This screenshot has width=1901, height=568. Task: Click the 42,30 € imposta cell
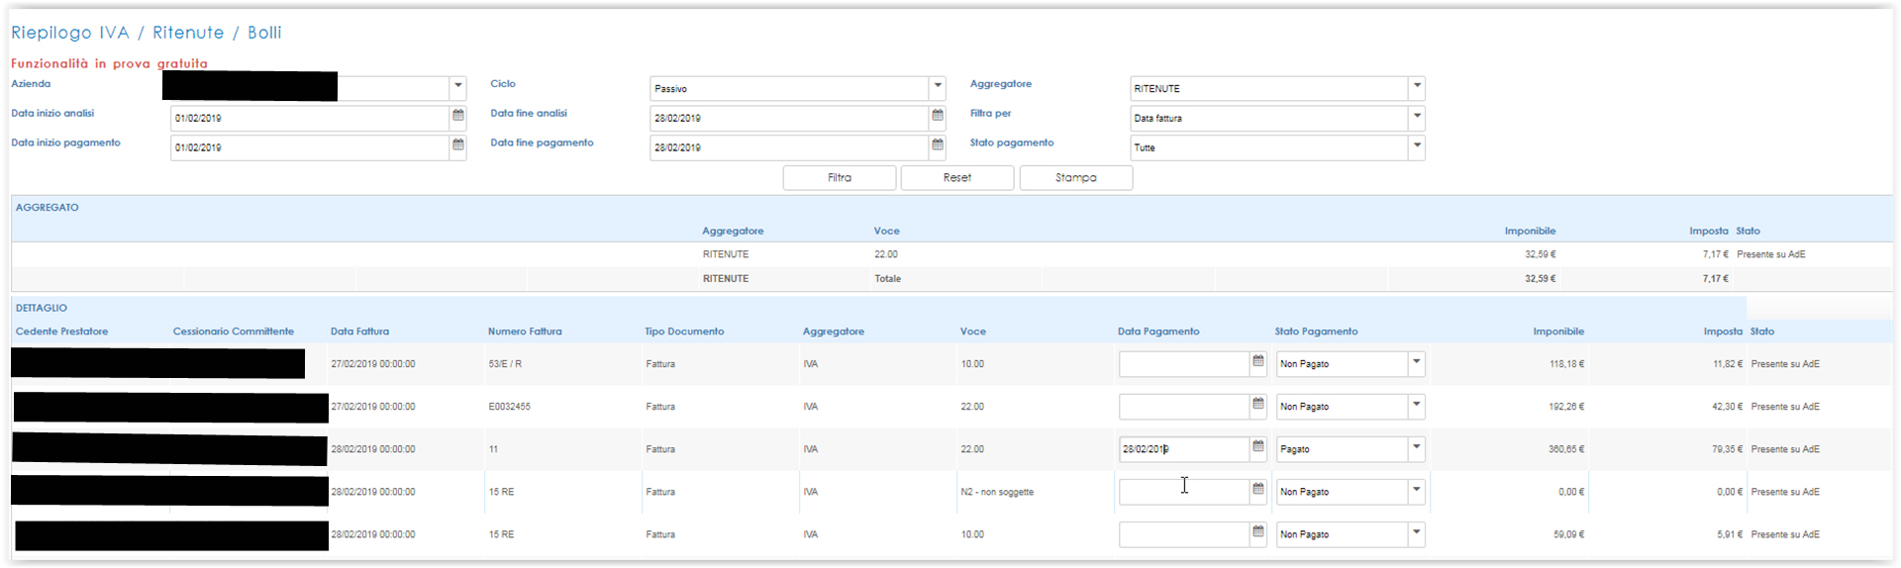[1728, 407]
